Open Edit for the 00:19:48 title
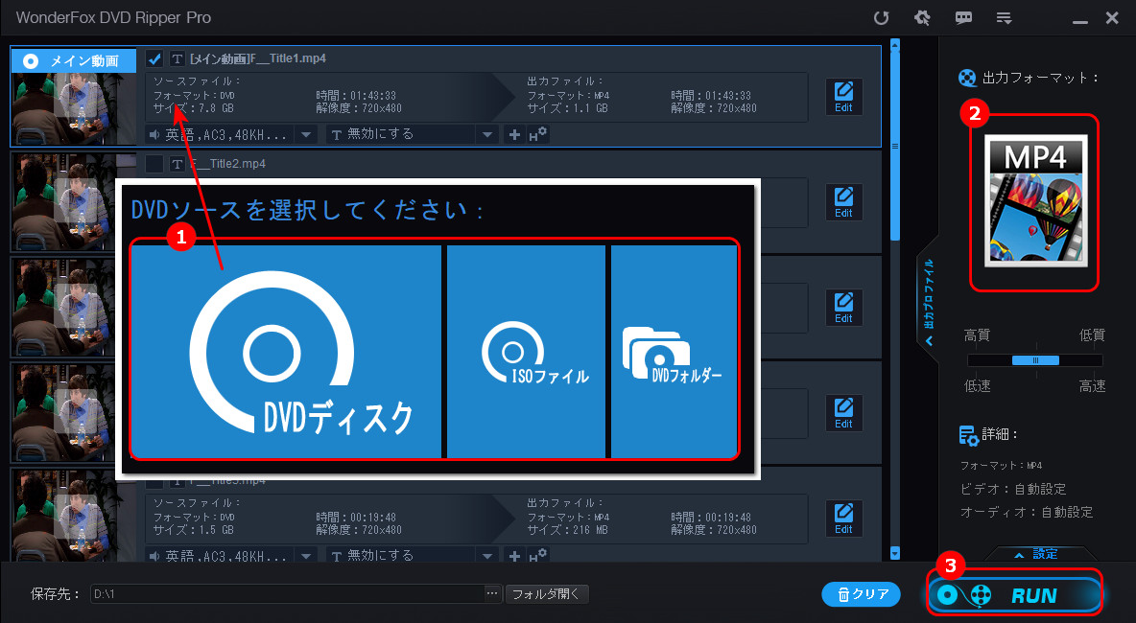Image resolution: width=1136 pixels, height=623 pixels. 843,519
